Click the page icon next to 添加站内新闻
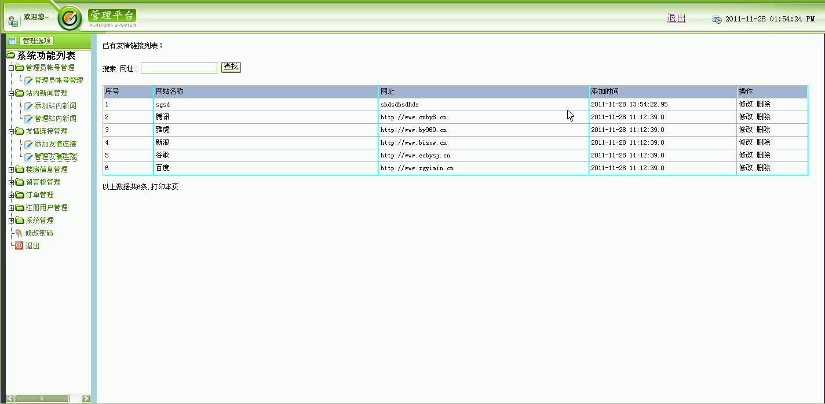Viewport: 825px width, 404px height. [x=28, y=106]
